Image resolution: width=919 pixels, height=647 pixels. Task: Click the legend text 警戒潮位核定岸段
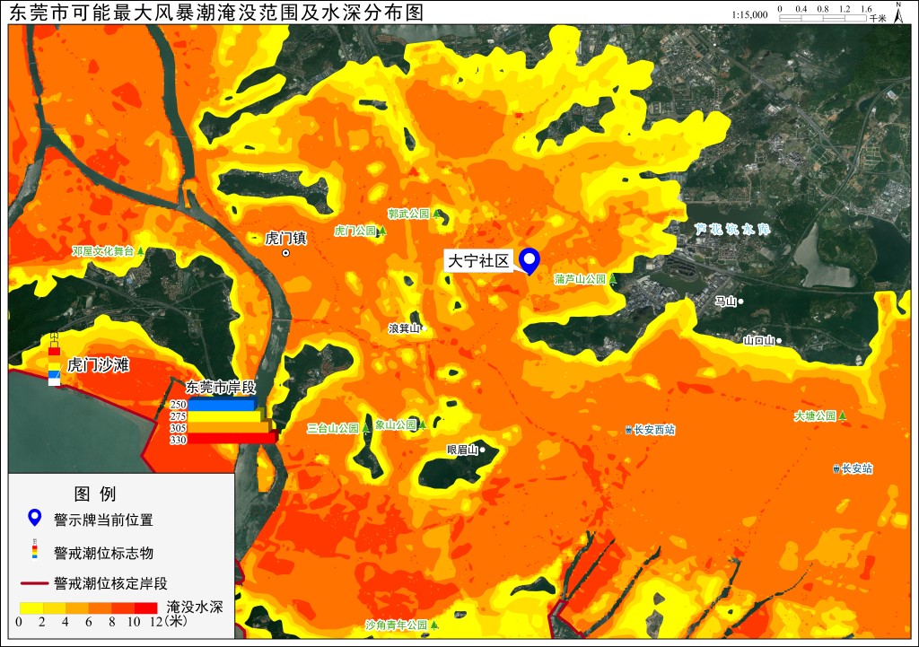tap(110, 583)
